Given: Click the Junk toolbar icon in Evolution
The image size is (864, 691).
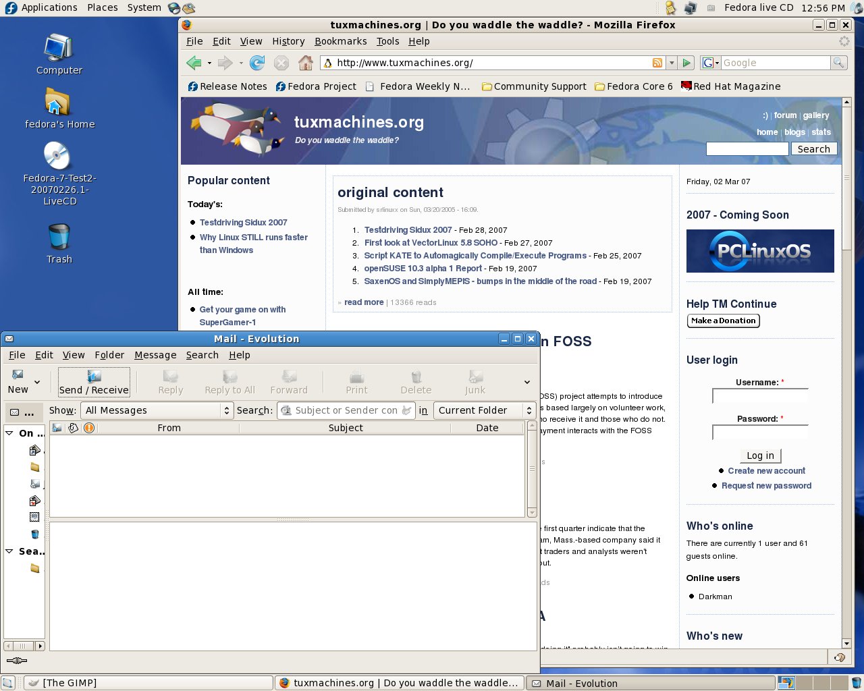Looking at the screenshot, I should point(475,376).
